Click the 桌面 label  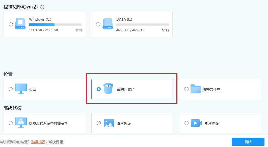coord(33,89)
